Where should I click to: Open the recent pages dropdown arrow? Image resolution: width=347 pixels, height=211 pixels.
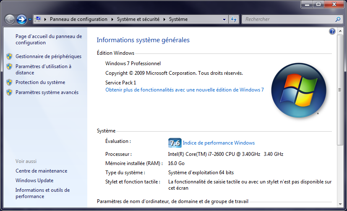[30, 20]
